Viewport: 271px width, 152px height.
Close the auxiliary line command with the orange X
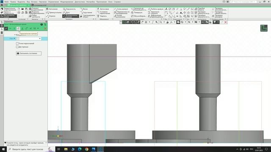(45, 28)
